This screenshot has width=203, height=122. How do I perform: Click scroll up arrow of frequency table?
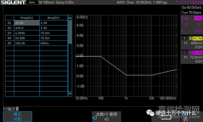(70, 17)
